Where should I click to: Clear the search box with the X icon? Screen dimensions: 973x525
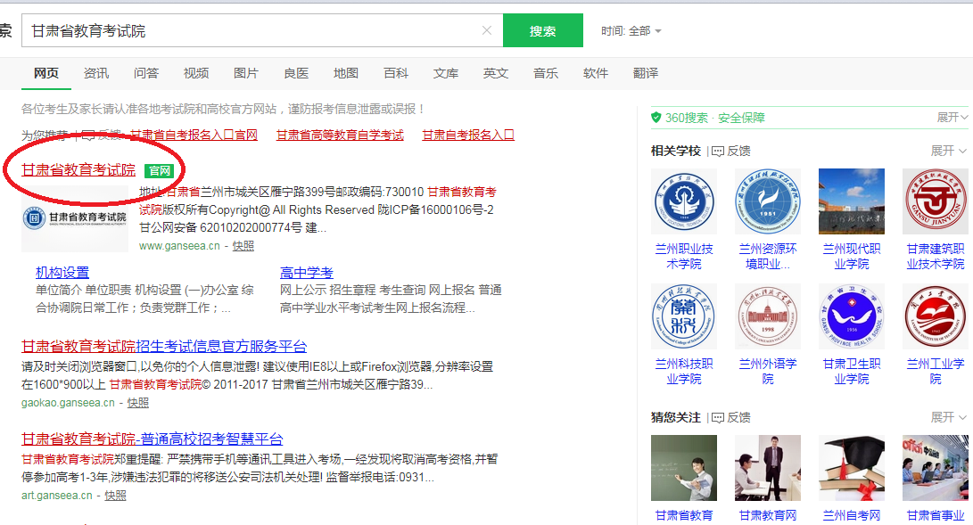[486, 30]
